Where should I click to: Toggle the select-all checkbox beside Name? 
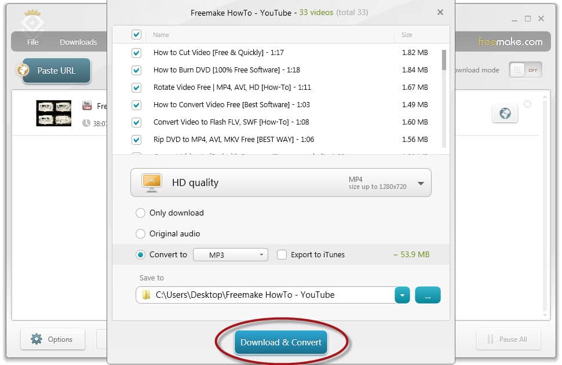[x=136, y=34]
